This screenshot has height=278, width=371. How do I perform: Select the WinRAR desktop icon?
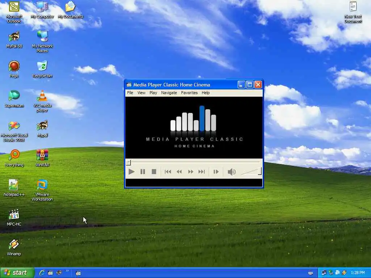click(x=42, y=159)
